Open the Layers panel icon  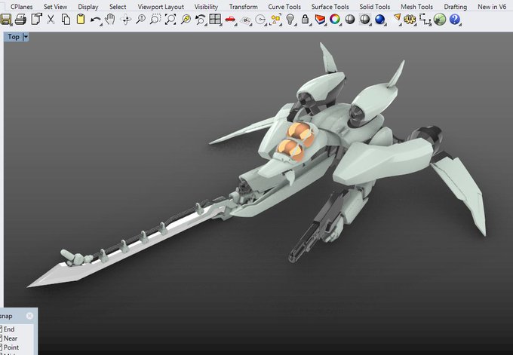(x=320, y=20)
